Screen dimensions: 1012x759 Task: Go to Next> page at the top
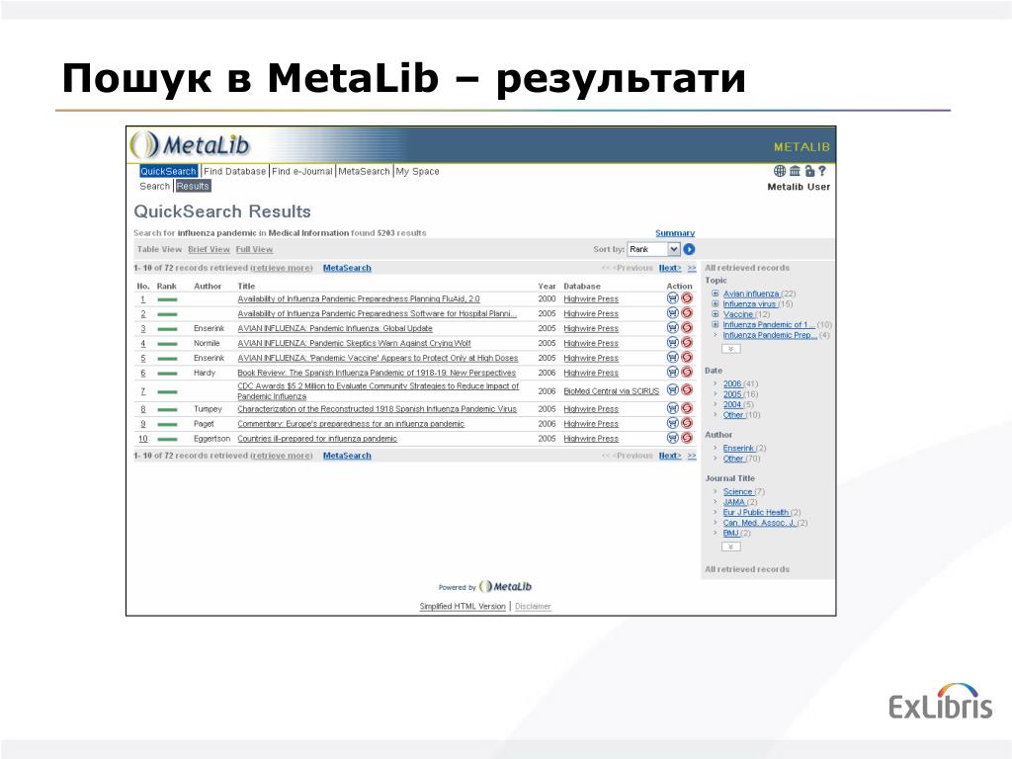pyautogui.click(x=670, y=268)
